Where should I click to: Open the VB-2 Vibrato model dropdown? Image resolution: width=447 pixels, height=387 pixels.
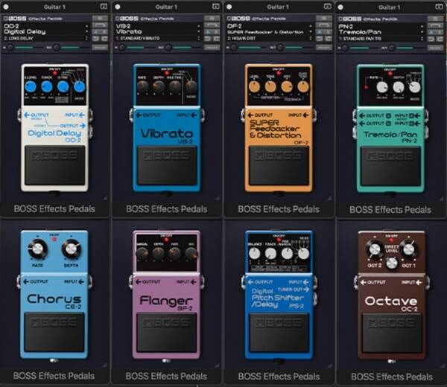157,29
